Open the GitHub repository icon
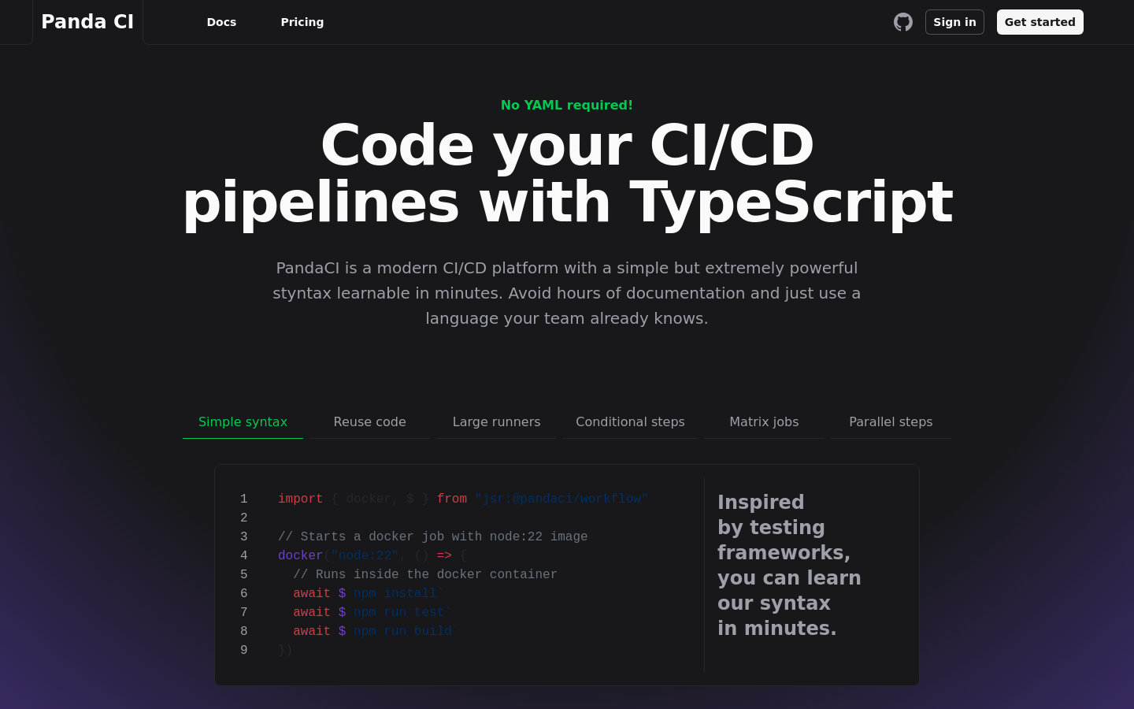1134x709 pixels. [903, 22]
